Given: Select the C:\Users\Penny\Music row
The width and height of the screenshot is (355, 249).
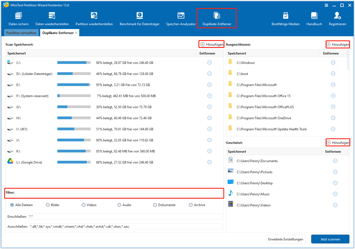Looking at the screenshot, I should tap(288, 194).
